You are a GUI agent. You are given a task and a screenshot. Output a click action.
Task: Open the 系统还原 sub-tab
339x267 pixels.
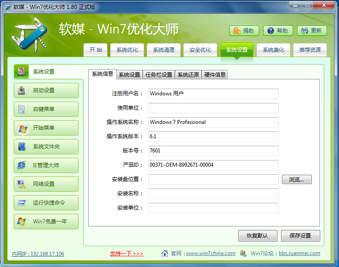pos(188,75)
